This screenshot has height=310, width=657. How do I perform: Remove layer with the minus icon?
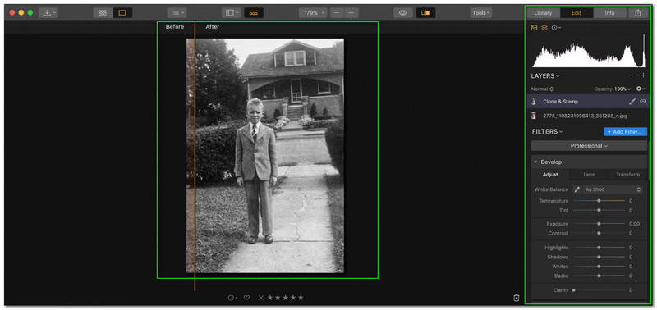631,75
